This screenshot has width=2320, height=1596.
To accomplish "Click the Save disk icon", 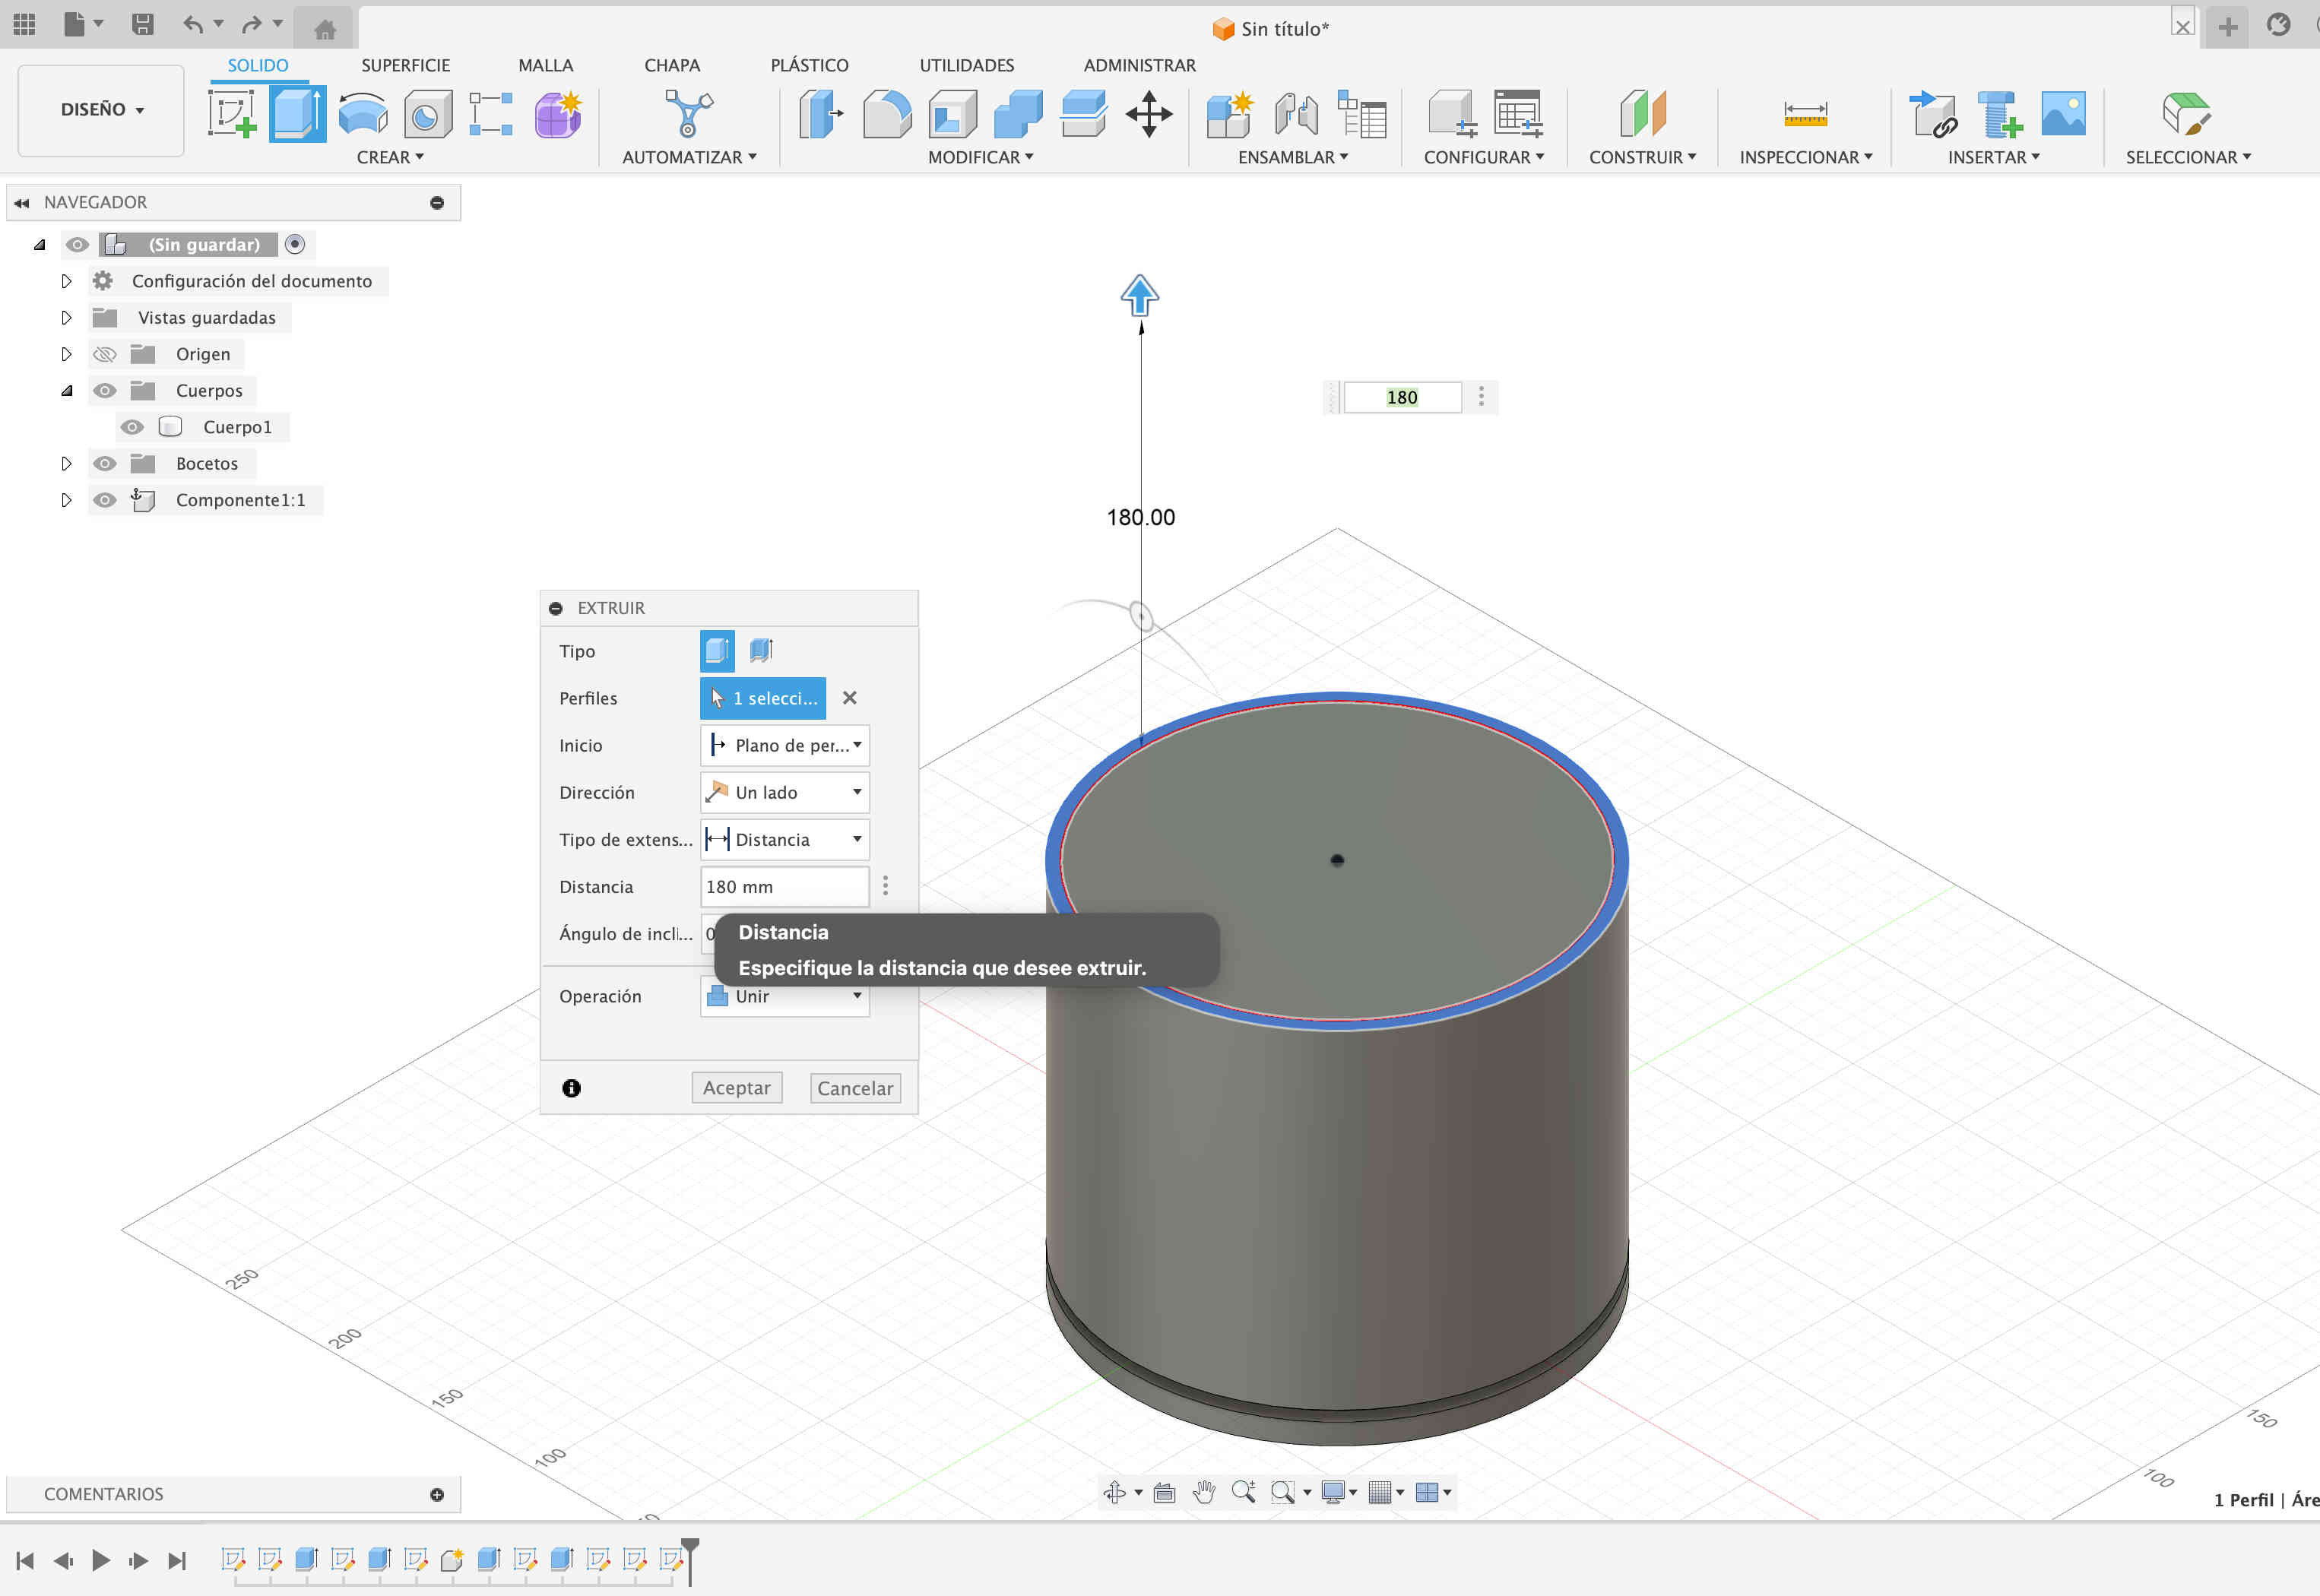I will [143, 25].
